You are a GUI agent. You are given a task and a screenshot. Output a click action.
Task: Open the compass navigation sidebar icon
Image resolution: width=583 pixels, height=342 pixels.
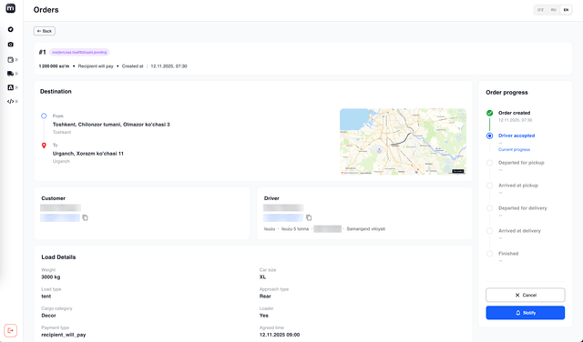click(10, 29)
